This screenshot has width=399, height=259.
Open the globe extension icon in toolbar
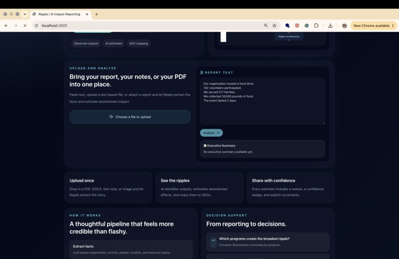pyautogui.click(x=306, y=25)
